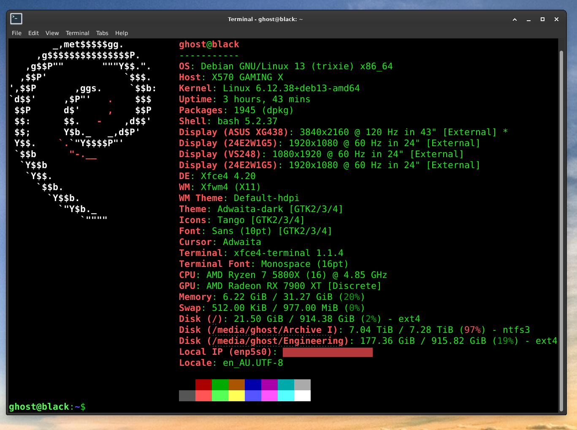Click the ASUS XG438 display line
Screen dimensions: 577x430
[x=343, y=132]
